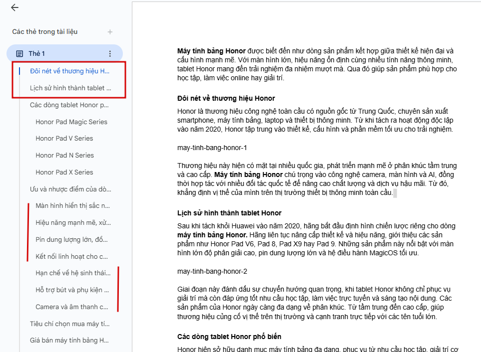
Task: Open Tiêu chí chọn mua máy tính outline entry
Action: (x=69, y=324)
